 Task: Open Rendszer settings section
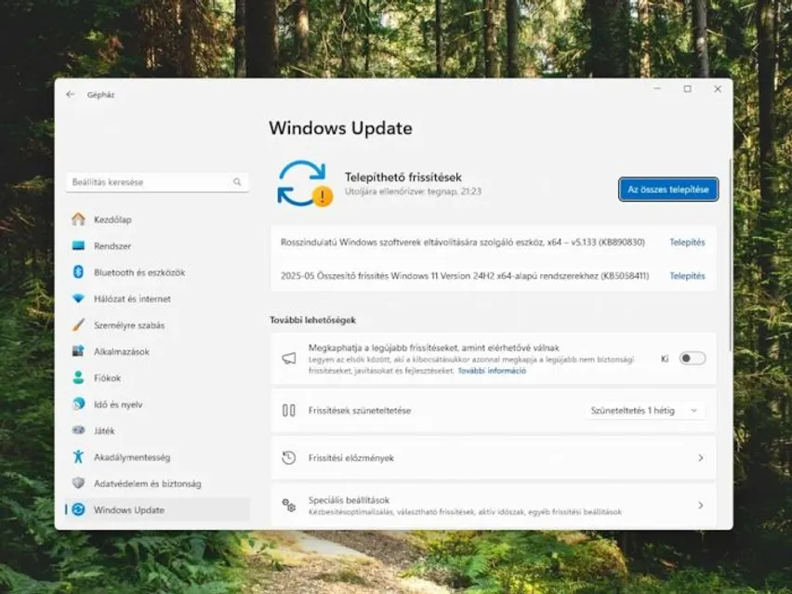pos(112,246)
